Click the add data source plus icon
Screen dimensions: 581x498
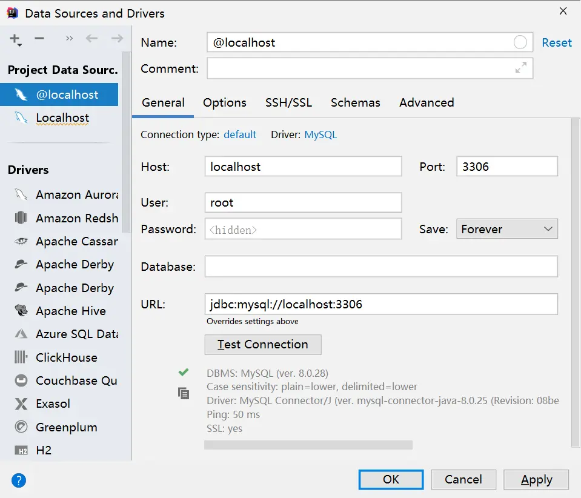pyautogui.click(x=15, y=39)
